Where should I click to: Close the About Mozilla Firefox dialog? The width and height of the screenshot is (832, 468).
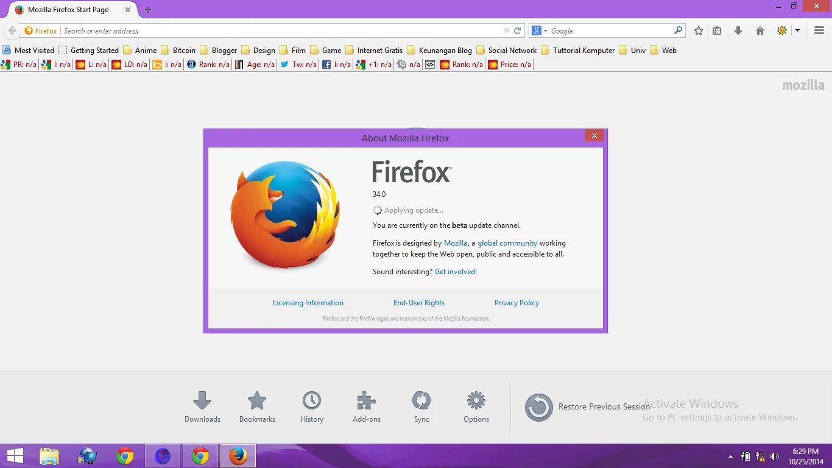[x=594, y=136]
